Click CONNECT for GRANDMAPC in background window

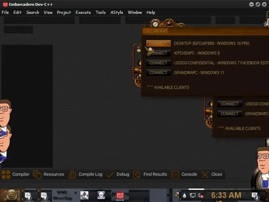coord(230,114)
